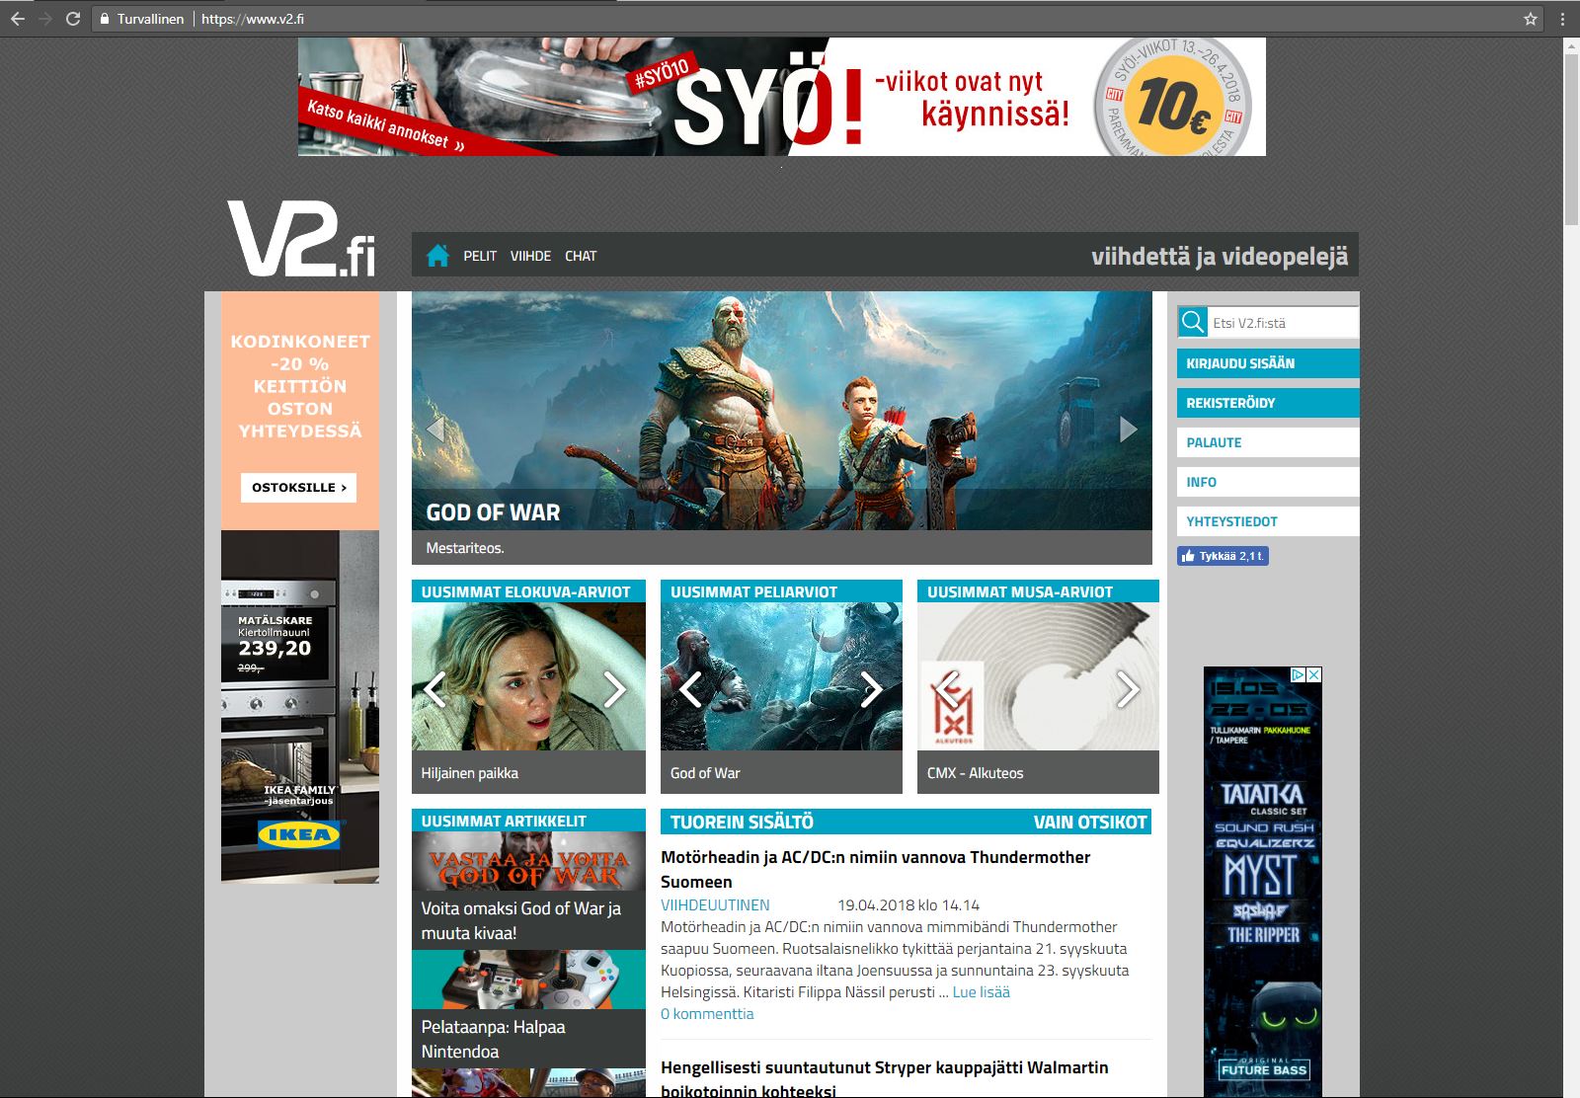
Task: Click the TUOREIN SISÄLTÖ heading
Action: 742,822
